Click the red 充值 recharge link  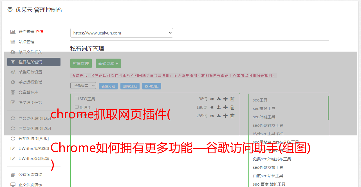[x=39, y=32]
